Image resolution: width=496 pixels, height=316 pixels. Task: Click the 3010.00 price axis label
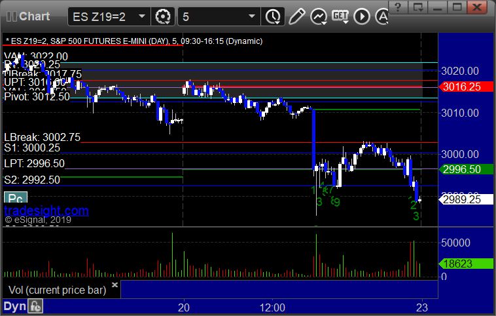tap(460, 113)
